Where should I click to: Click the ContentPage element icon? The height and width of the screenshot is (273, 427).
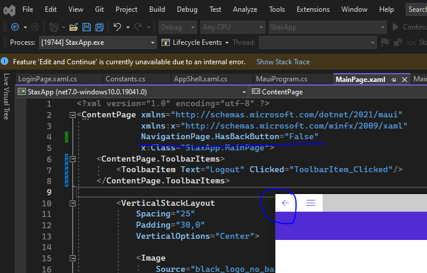[256, 91]
